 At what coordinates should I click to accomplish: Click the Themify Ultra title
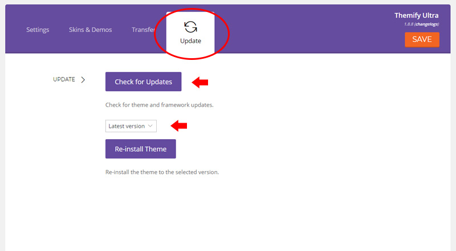[417, 15]
